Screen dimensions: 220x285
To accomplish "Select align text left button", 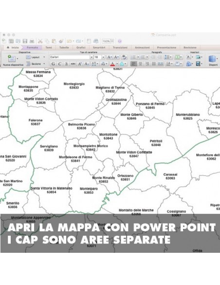I will [x=133, y=64].
